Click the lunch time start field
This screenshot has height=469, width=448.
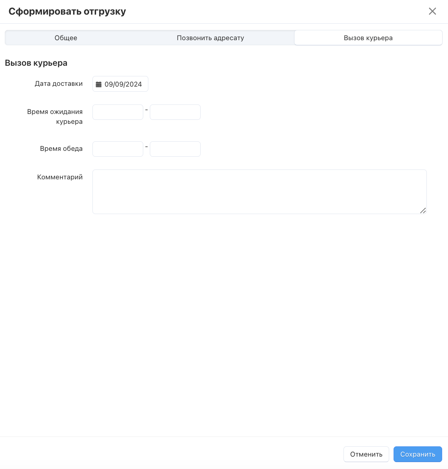[x=118, y=149]
